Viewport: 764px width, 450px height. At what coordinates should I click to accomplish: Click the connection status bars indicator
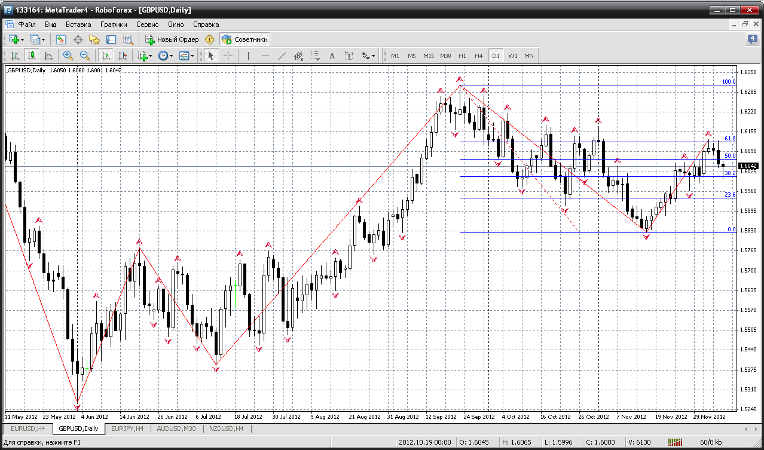pyautogui.click(x=676, y=443)
